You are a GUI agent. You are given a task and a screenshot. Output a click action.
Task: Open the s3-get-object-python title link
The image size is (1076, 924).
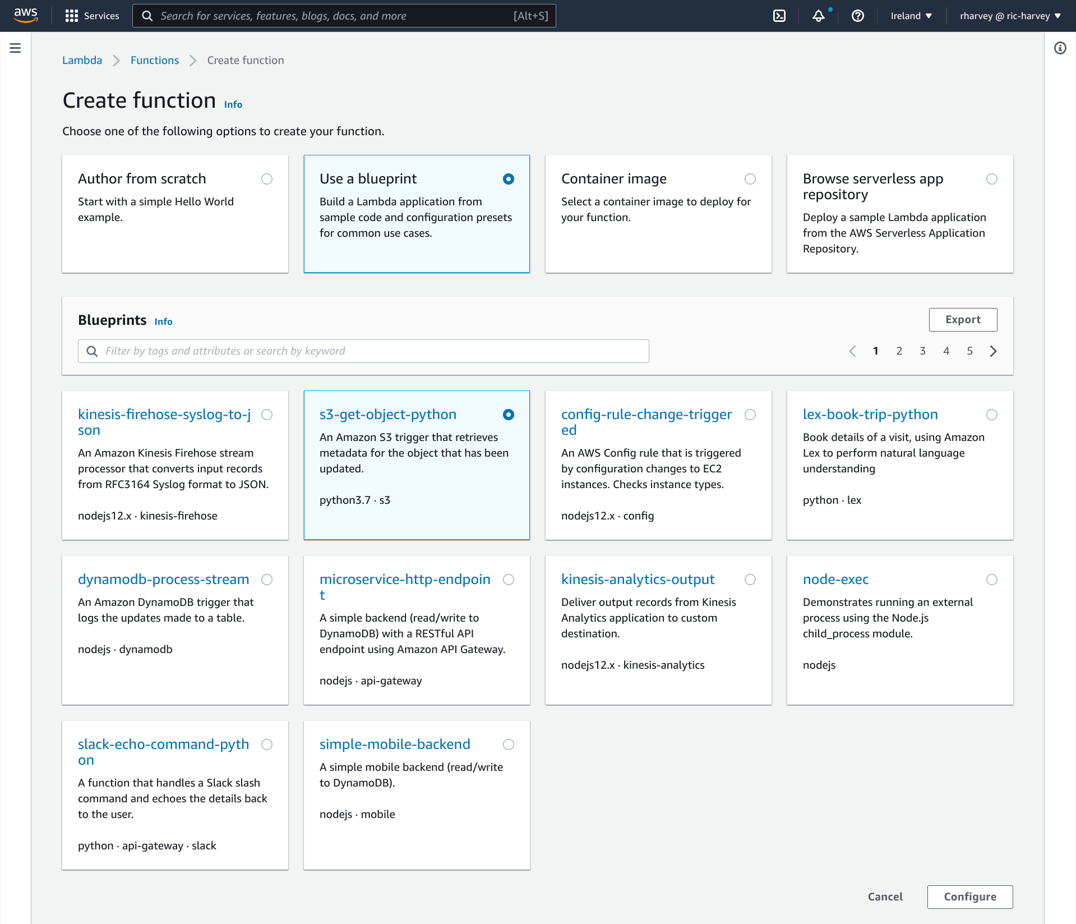pos(388,415)
